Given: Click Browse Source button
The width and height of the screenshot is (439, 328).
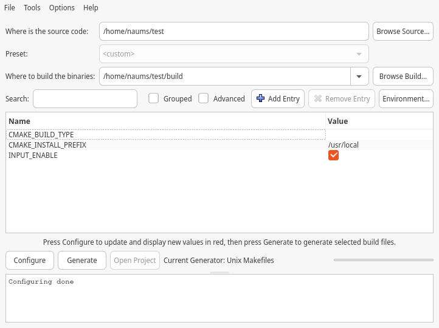Looking at the screenshot, I should [x=403, y=32].
